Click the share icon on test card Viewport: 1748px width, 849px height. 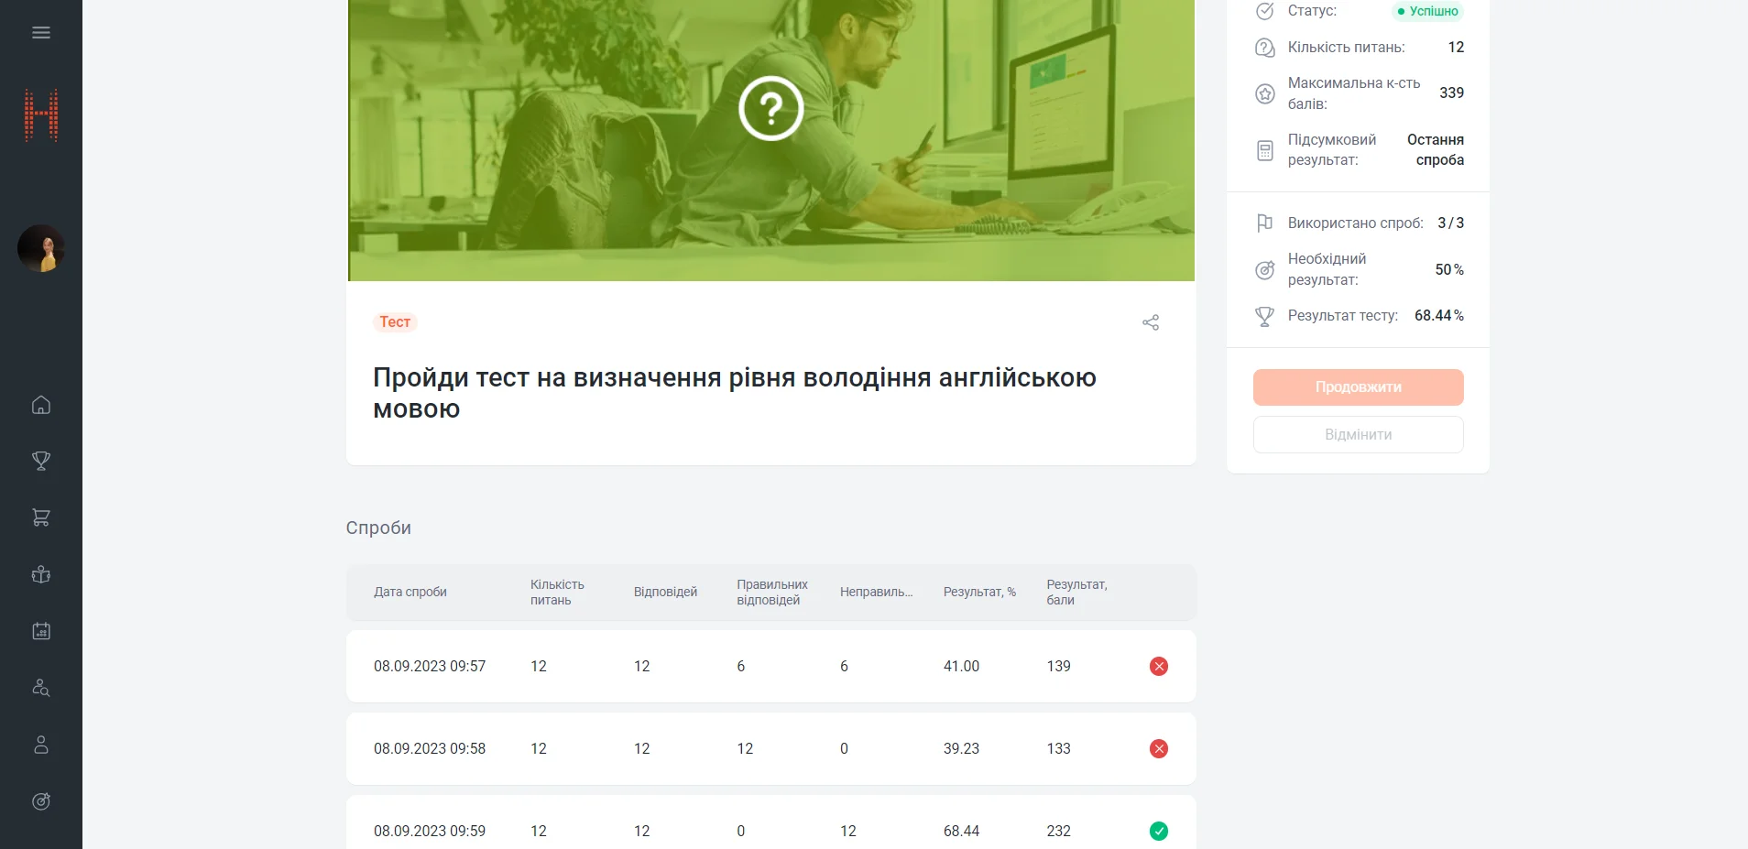coord(1151,322)
